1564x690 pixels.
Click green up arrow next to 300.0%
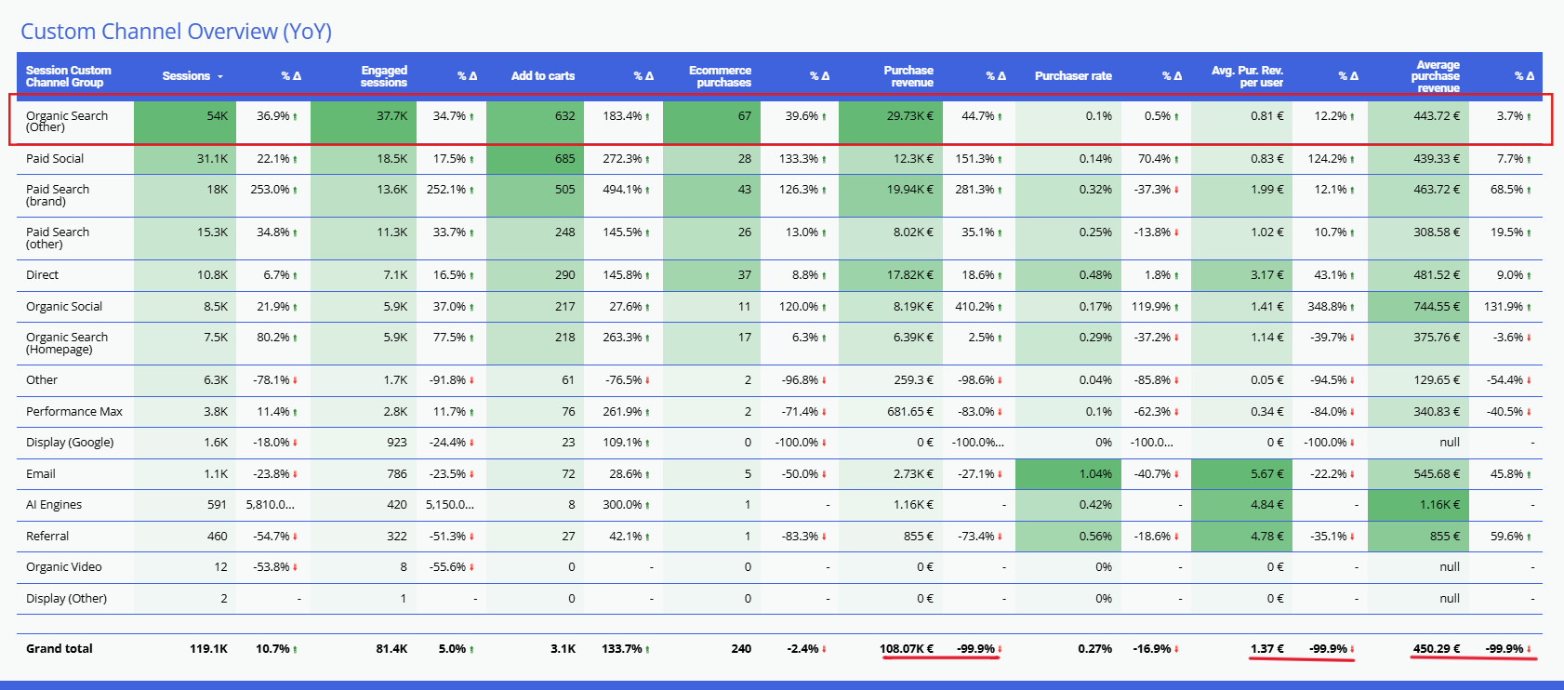[x=648, y=506]
